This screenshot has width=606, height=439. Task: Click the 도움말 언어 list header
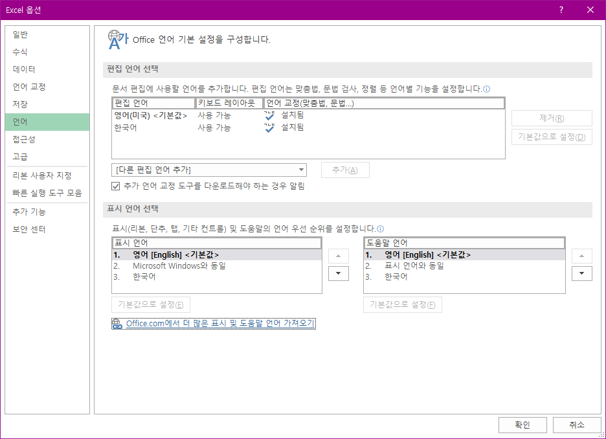point(465,243)
